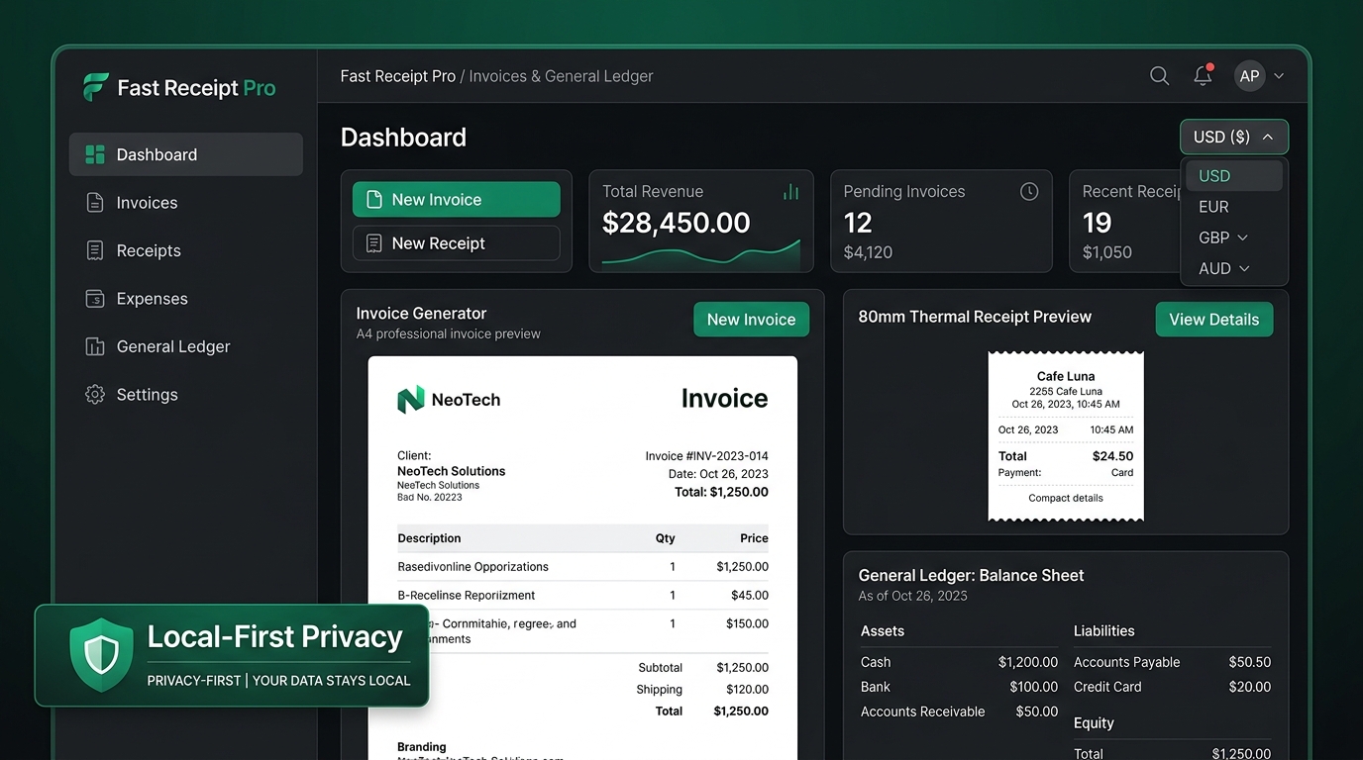Click the Invoices & General Ledger breadcrumb
1363x760 pixels.
562,76
